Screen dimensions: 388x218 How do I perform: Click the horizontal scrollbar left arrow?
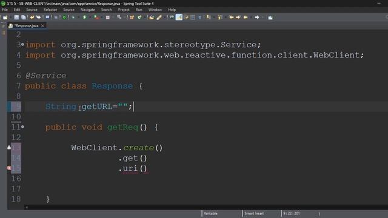click(27, 207)
